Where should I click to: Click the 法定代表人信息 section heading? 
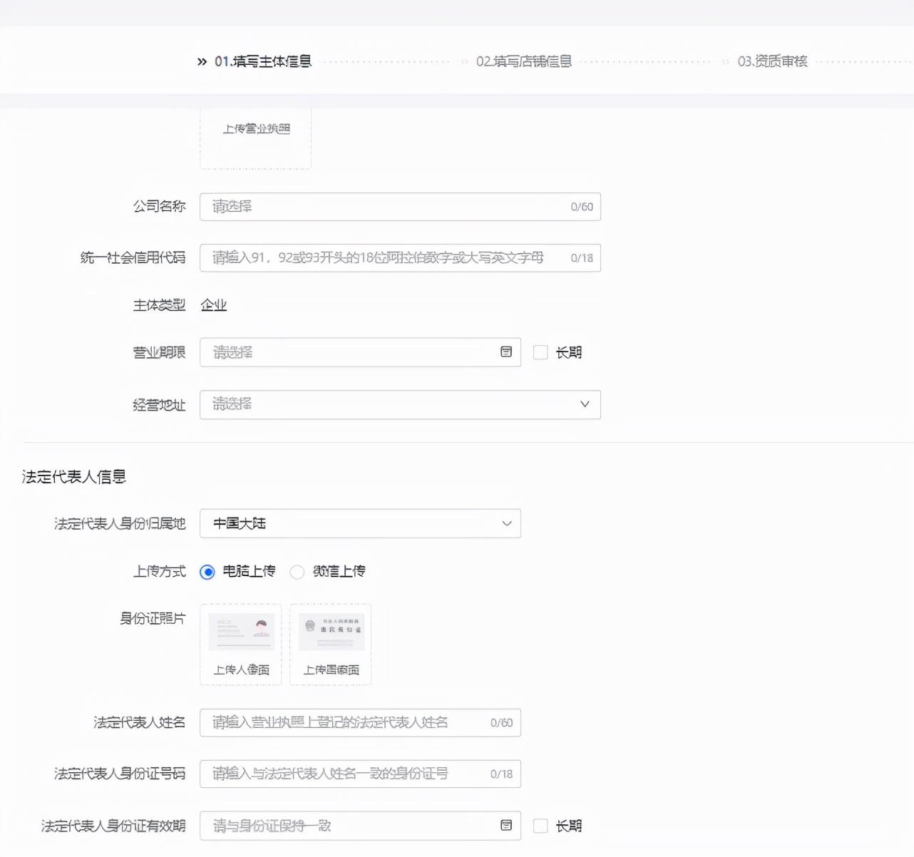(74, 477)
